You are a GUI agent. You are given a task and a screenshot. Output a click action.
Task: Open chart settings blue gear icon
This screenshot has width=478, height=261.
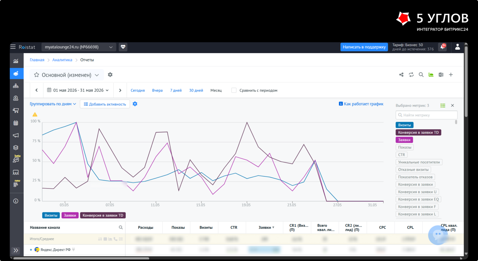coord(135,104)
